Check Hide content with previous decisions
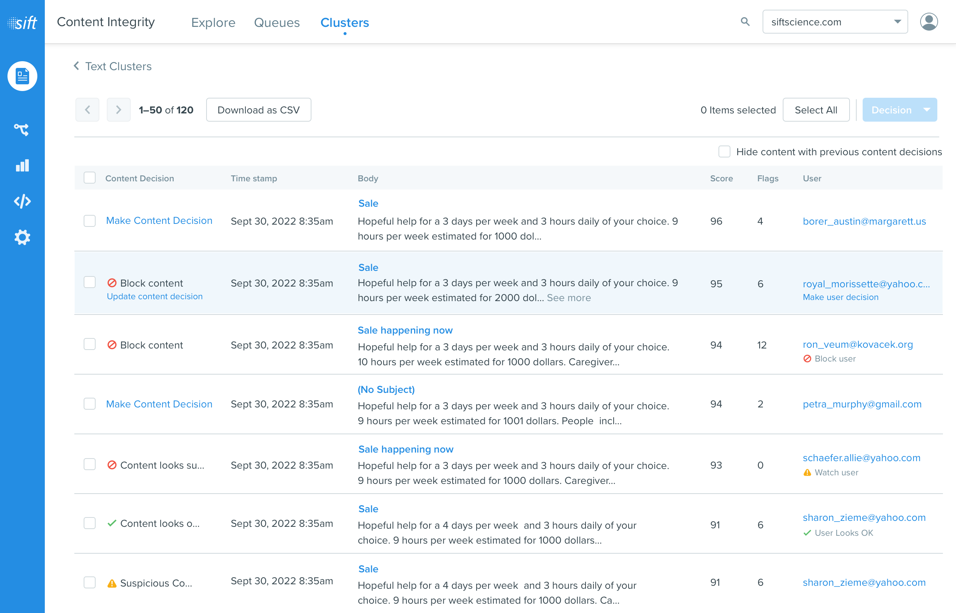This screenshot has width=956, height=613. [x=724, y=151]
